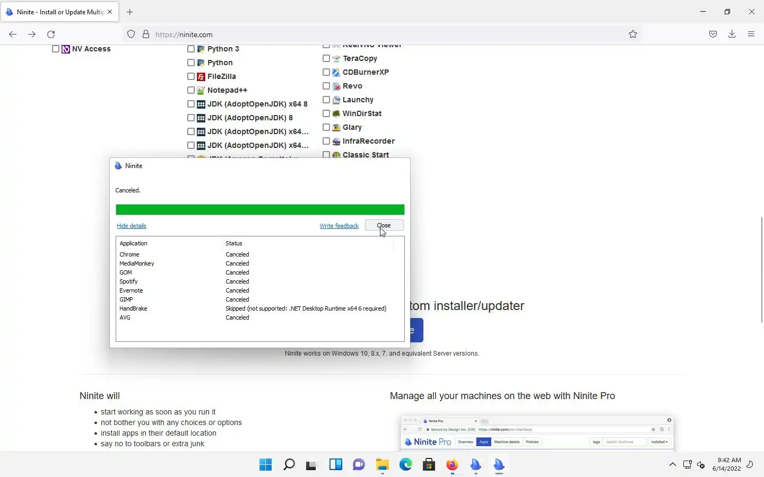This screenshot has width=764, height=477.
Task: Click the Notepad++ app icon
Action: pos(201,90)
